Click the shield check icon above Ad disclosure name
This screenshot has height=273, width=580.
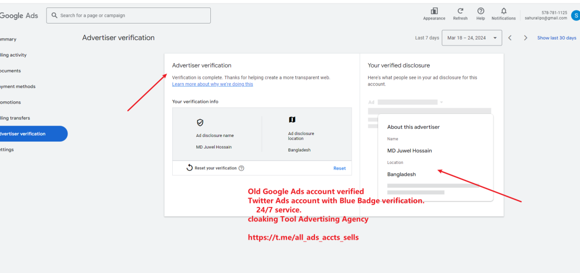pyautogui.click(x=200, y=122)
